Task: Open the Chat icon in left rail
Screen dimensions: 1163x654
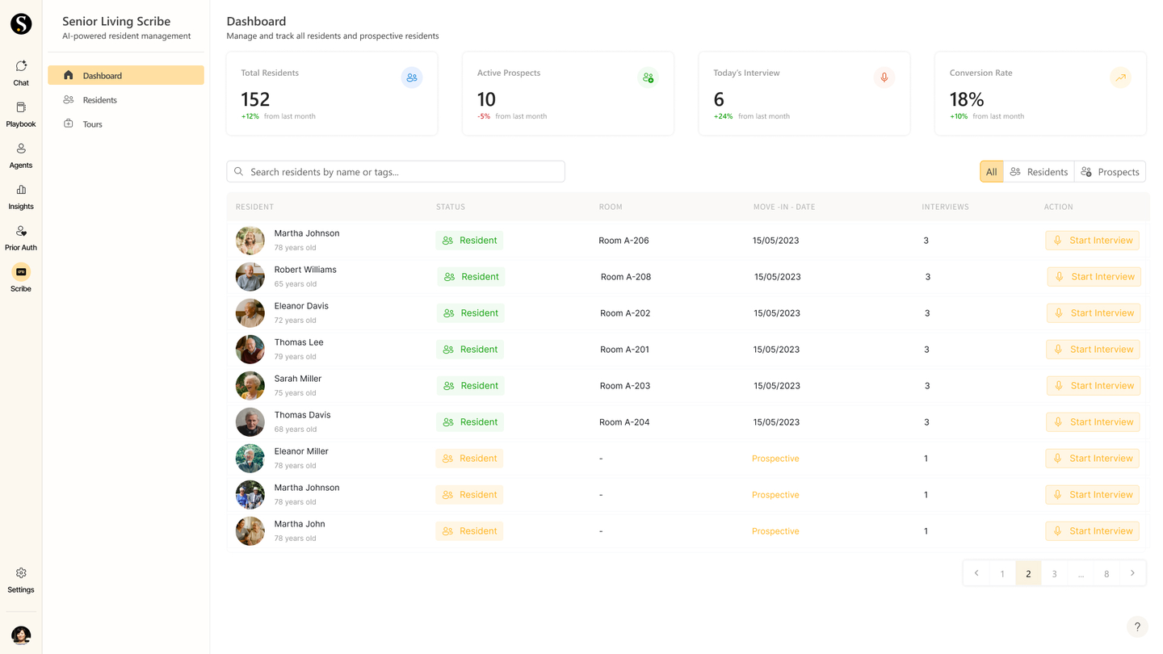Action: 21,66
